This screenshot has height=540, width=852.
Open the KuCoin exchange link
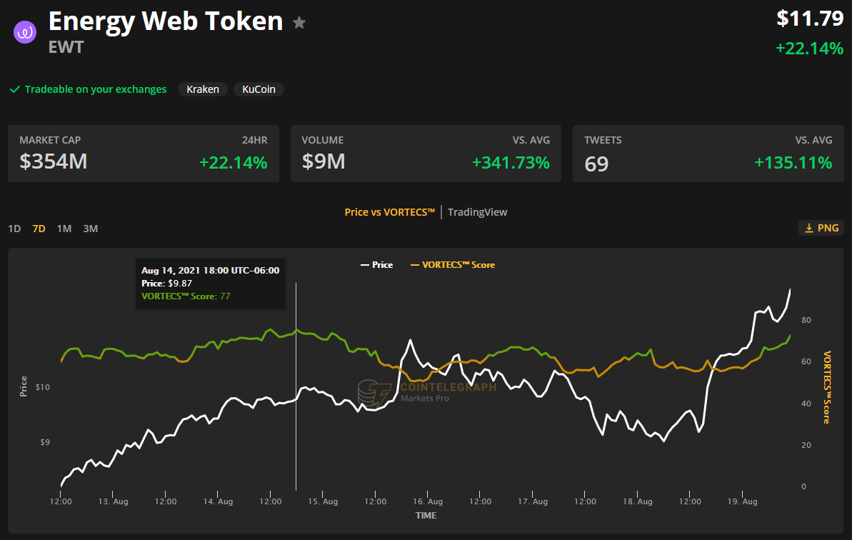(259, 89)
